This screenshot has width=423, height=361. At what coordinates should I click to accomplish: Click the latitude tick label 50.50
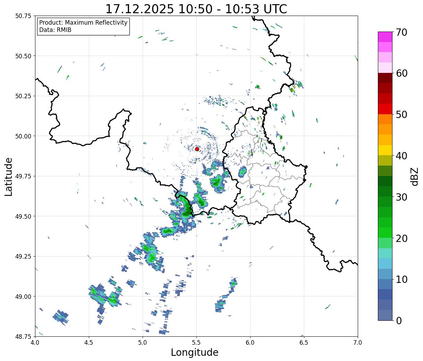pyautogui.click(x=23, y=56)
